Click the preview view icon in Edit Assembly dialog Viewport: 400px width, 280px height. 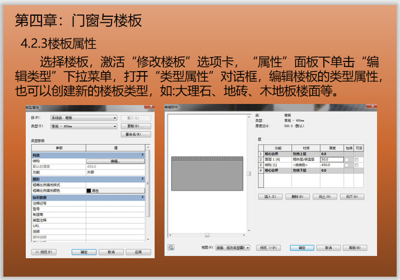[171, 247]
